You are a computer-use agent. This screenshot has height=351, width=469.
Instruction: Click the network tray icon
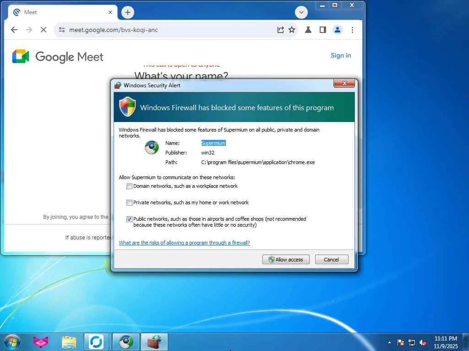[412, 342]
